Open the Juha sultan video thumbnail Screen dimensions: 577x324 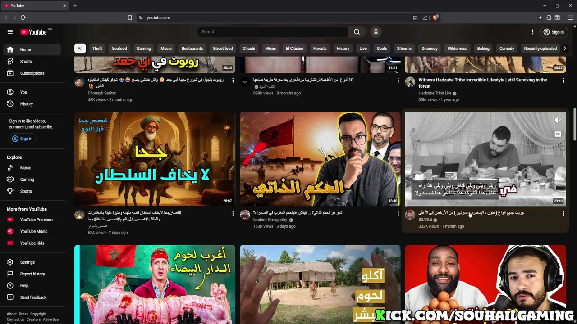[x=155, y=159]
